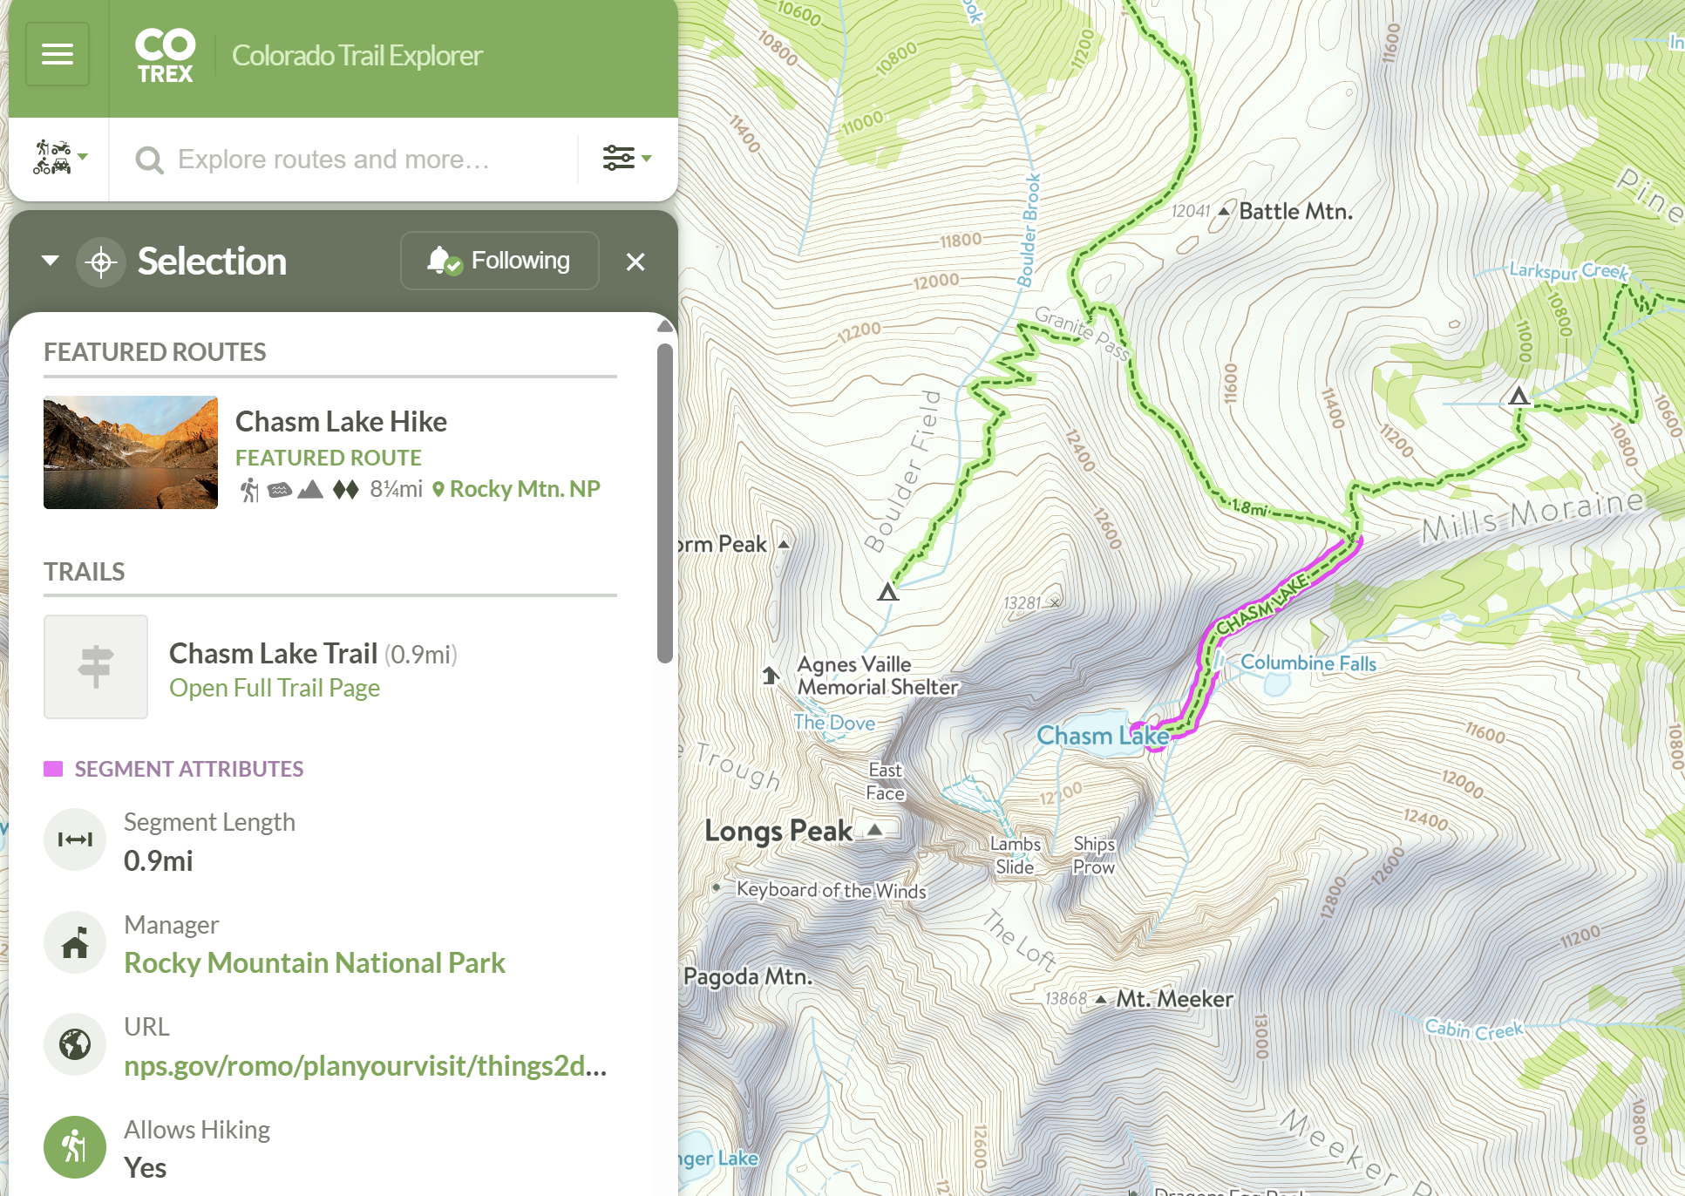Click the mountain terrain icon on featured route
Screen dimensions: 1685x1196
[x=310, y=490]
